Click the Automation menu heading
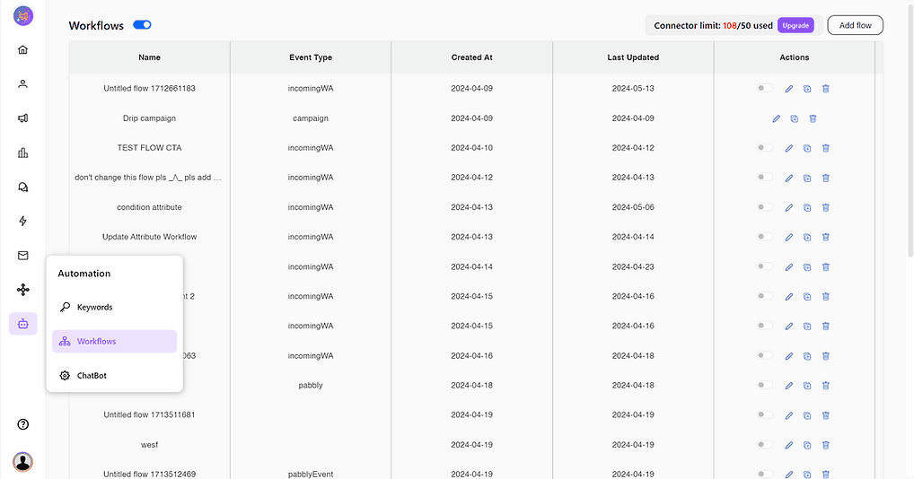The height and width of the screenshot is (479, 914). click(83, 273)
